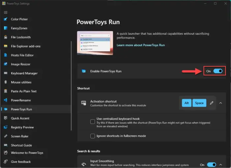The image size is (231, 168).
Task: Click the Activation shortcut keyboard icon
Action: tap(83, 103)
